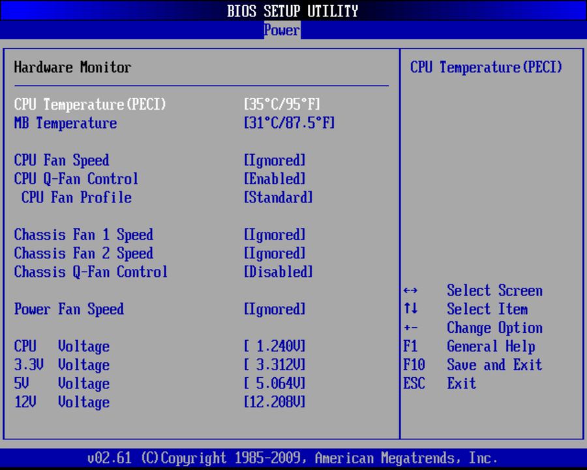Click the General Help text

pyautogui.click(x=491, y=347)
